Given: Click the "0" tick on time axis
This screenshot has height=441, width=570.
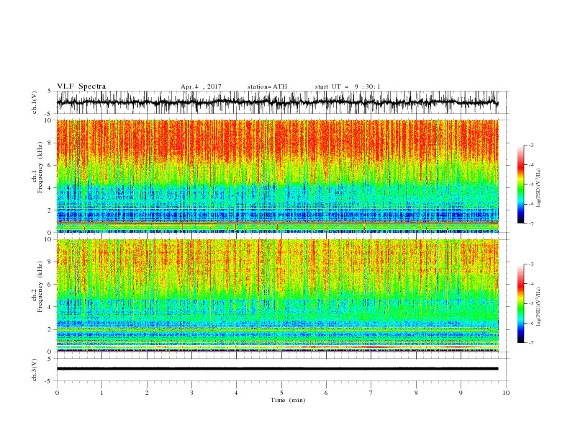Looking at the screenshot, I should point(57,393).
